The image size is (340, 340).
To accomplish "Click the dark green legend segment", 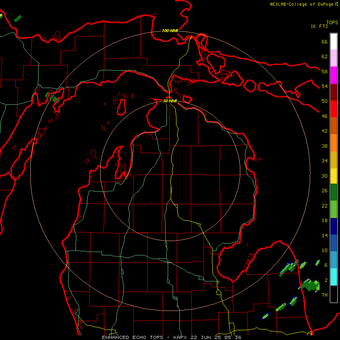I will pyautogui.click(x=334, y=192).
